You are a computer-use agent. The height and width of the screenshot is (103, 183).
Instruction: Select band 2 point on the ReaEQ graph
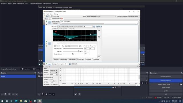[x=70, y=39]
